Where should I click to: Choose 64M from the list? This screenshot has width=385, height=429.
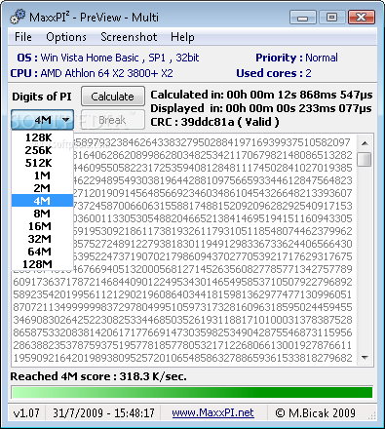(42, 252)
